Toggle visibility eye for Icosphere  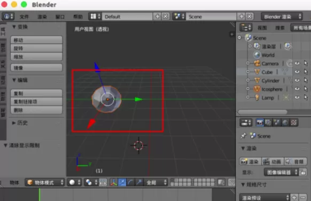tap(297, 89)
